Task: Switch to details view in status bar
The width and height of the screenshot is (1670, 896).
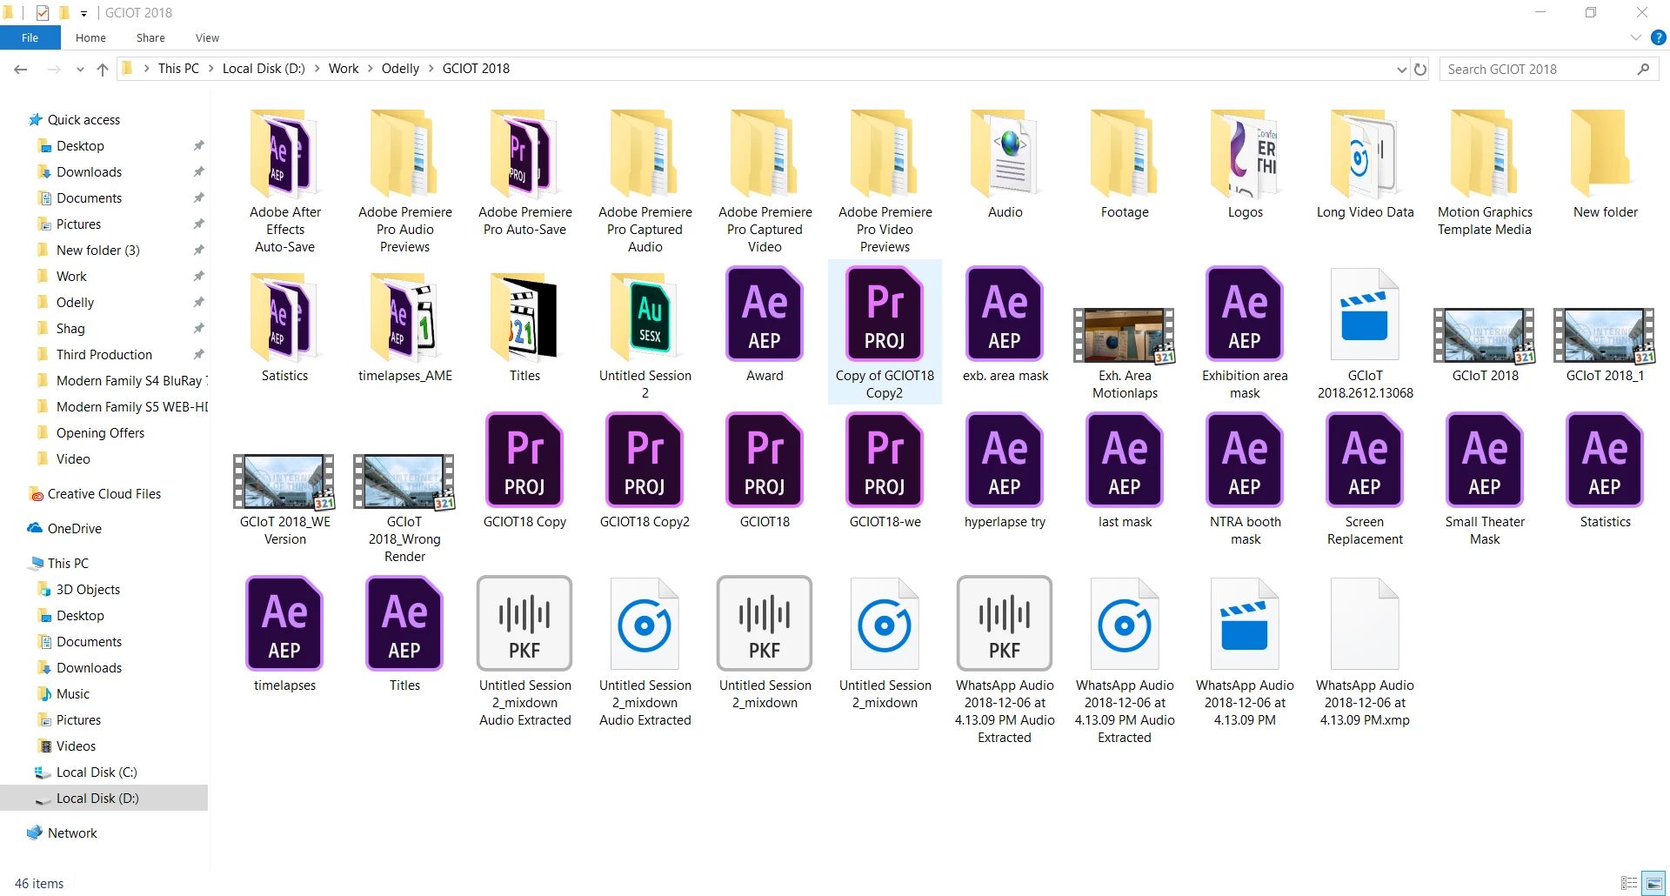Action: click(1629, 883)
